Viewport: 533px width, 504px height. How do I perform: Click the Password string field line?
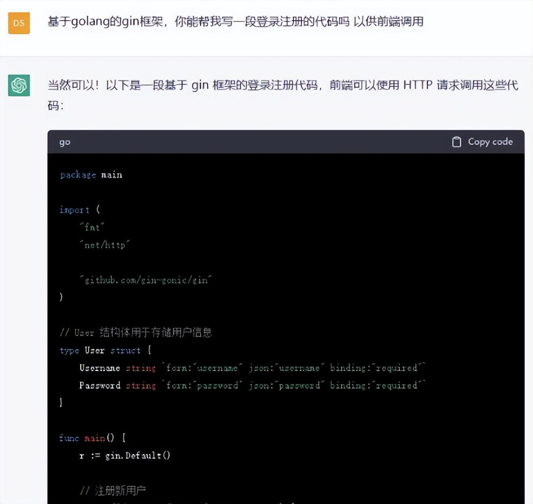252,386
